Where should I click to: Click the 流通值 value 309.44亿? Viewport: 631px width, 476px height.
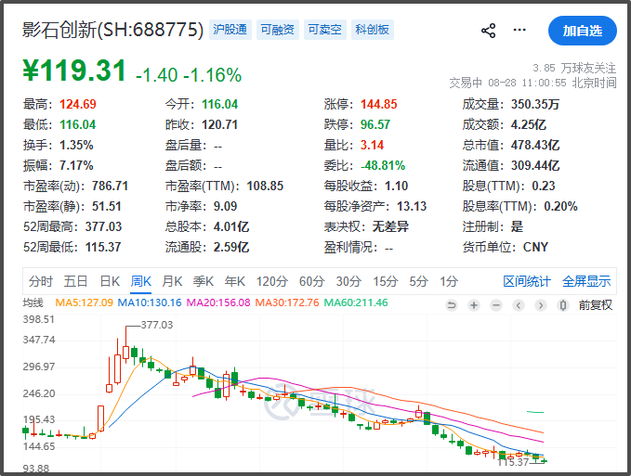(x=535, y=165)
